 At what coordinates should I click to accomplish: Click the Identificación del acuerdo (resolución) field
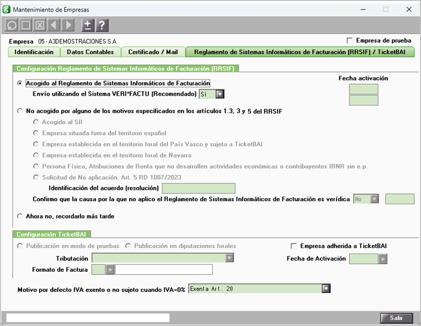coord(199,188)
